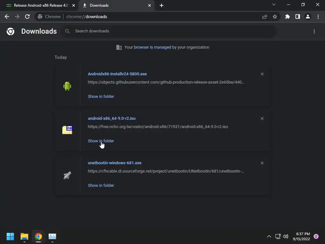
Task: Remove android-x86_64-9.0-r2.iso from list
Action: pos(262,119)
